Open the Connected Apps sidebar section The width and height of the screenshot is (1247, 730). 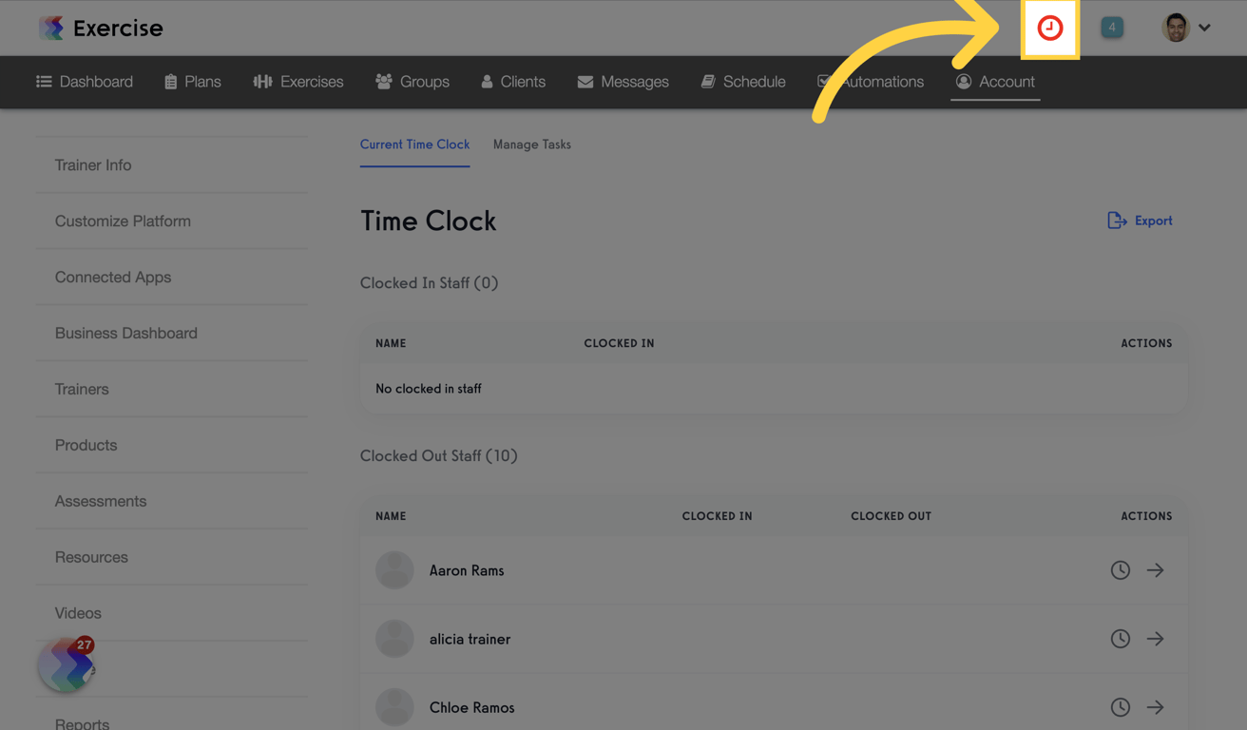(x=113, y=277)
